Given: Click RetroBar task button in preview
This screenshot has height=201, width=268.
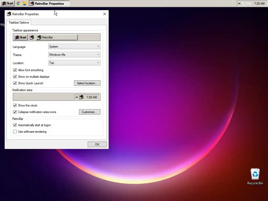Looking at the screenshot, I should (x=57, y=37).
